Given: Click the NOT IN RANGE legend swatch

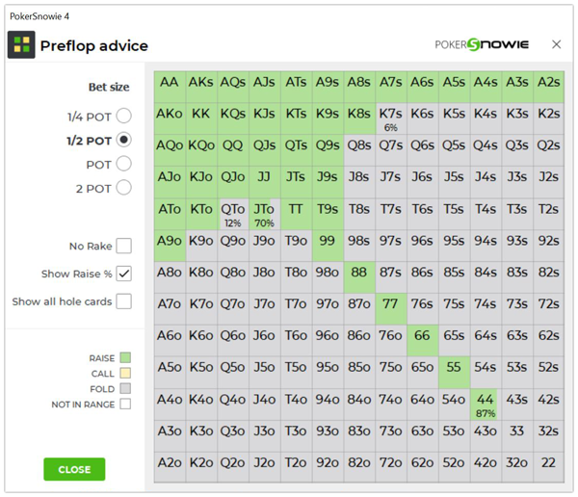Looking at the screenshot, I should [124, 405].
